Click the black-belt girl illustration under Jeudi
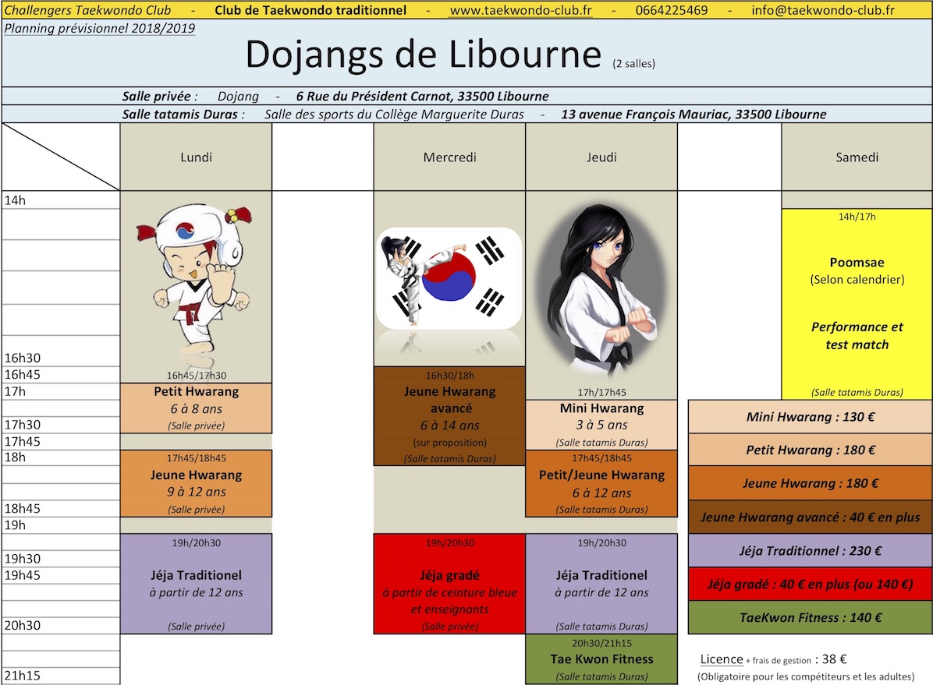Image resolution: width=933 pixels, height=685 pixels. [x=601, y=292]
